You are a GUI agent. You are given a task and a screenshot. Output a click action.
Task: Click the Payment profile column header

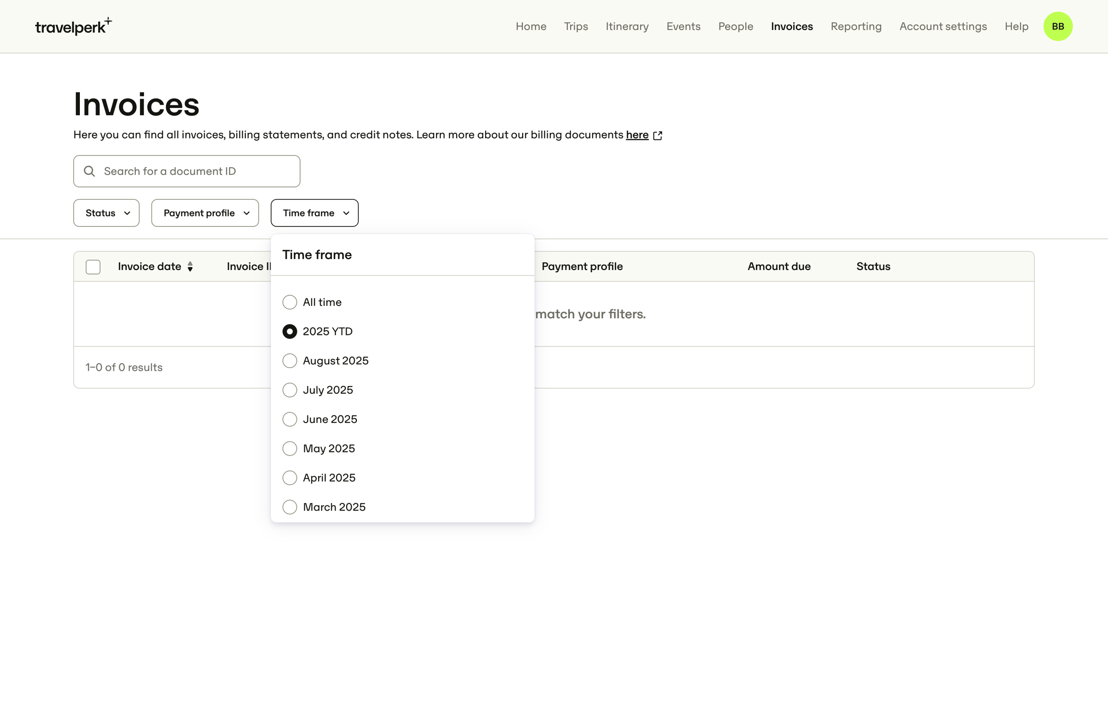582,267
